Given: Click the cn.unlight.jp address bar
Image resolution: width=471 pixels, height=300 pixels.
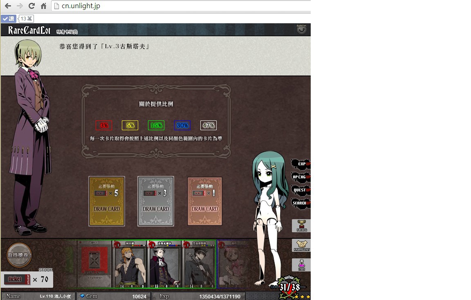Looking at the screenshot, I should click(181, 6).
